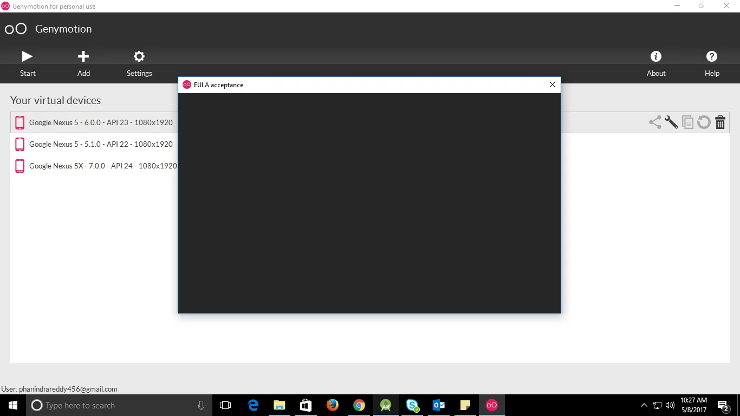740x416 pixels.
Task: Open wrench configuration for Nexus 5 6.0.0
Action: pos(671,122)
